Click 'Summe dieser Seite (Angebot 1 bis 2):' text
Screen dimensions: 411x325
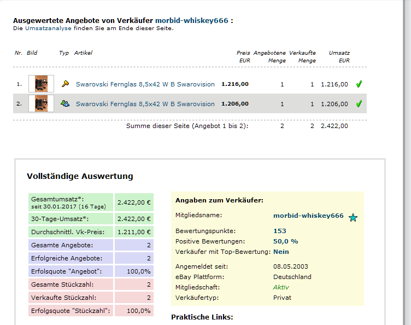(x=187, y=126)
